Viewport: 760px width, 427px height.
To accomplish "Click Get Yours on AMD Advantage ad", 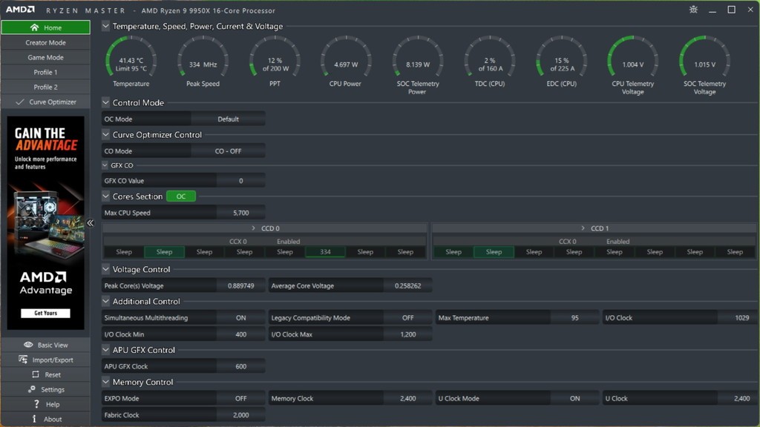I will click(x=45, y=313).
